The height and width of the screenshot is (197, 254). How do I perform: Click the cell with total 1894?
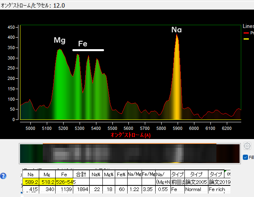(x=81, y=189)
